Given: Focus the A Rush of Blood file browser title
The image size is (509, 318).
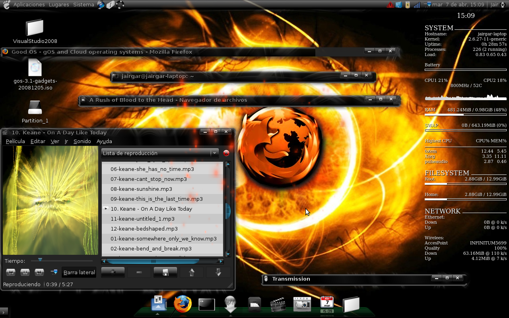Looking at the screenshot, I should [239, 100].
